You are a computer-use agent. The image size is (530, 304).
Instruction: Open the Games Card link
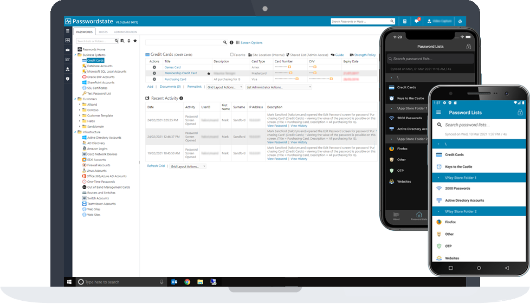click(172, 67)
